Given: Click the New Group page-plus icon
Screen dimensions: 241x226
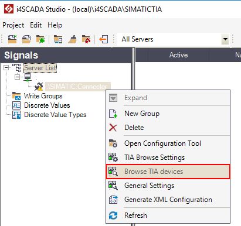Looking at the screenshot, I should (x=113, y=114).
